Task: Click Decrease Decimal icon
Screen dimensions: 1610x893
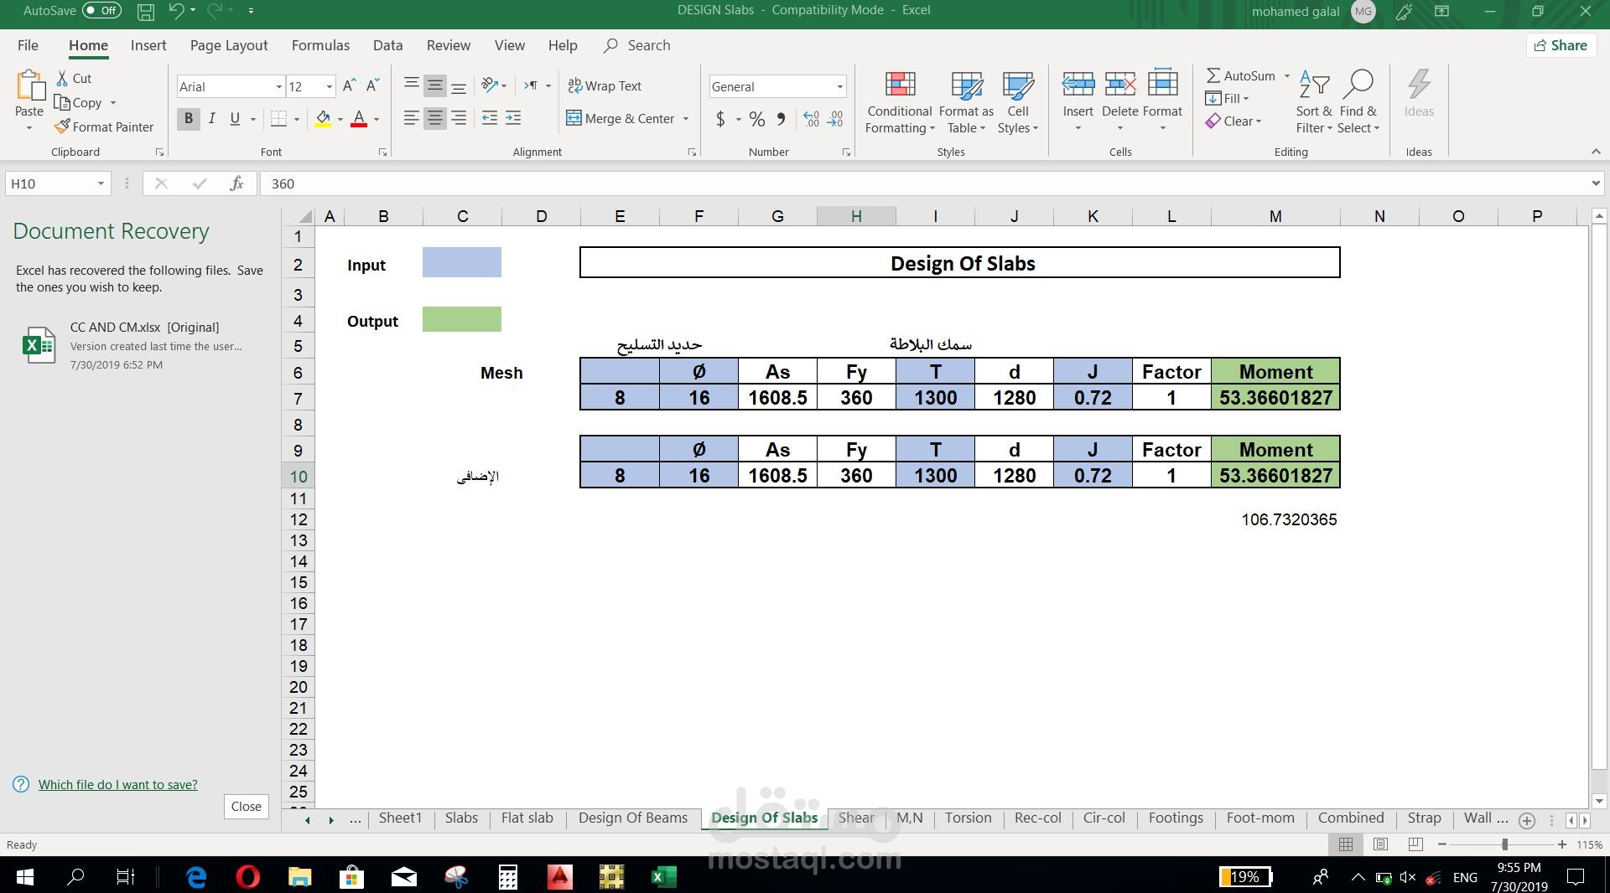Action: (835, 119)
